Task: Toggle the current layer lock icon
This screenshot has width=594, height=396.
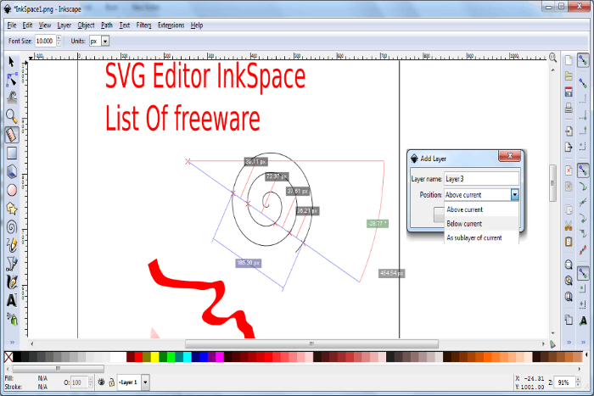Action: (111, 382)
